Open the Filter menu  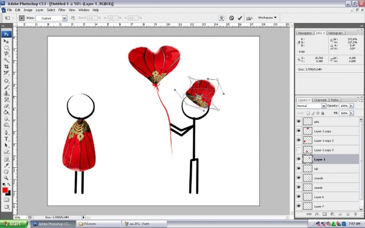(x=61, y=10)
